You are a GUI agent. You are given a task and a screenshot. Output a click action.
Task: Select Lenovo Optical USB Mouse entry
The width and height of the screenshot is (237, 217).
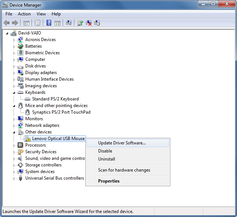pyautogui.click(x=58, y=139)
